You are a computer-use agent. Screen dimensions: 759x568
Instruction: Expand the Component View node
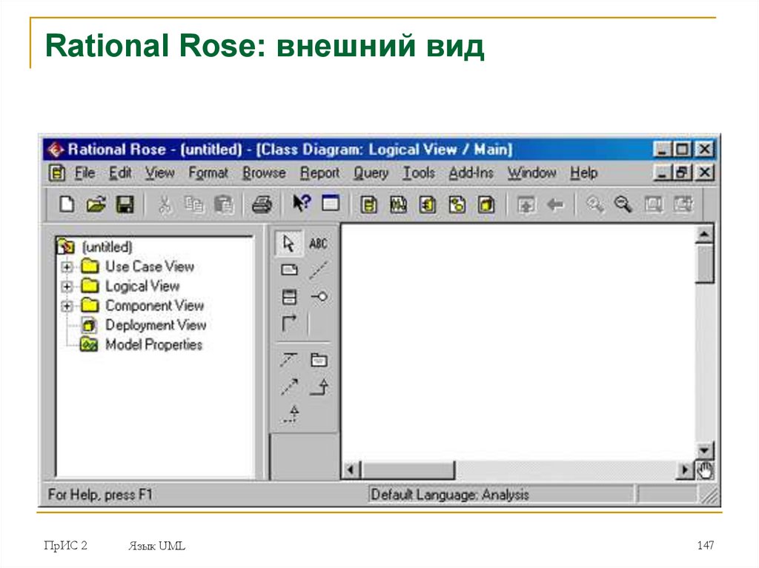tap(67, 306)
